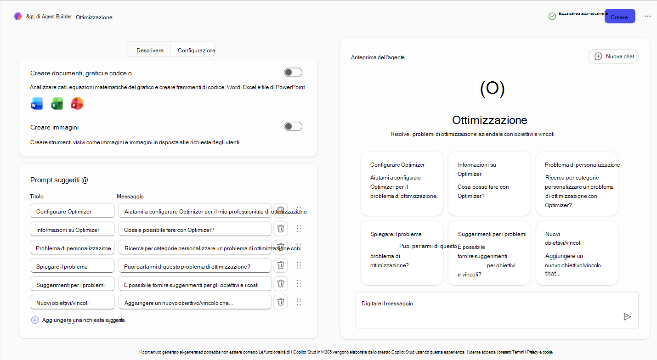Edit the Spiegare il problema title field
The width and height of the screenshot is (657, 360).
(72, 266)
